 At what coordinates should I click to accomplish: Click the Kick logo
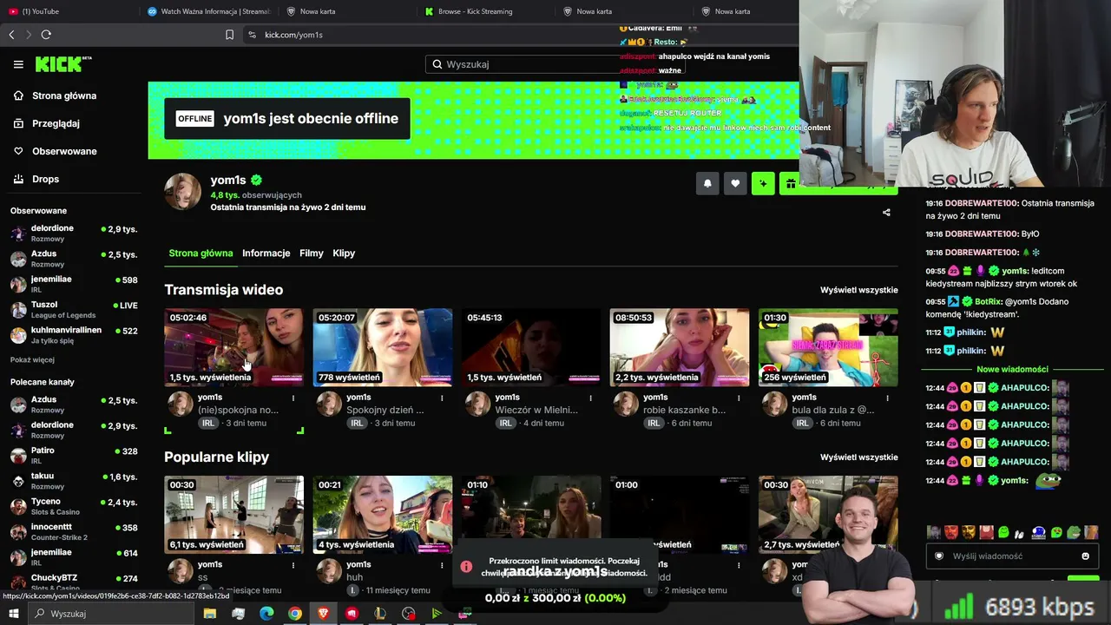click(x=62, y=63)
